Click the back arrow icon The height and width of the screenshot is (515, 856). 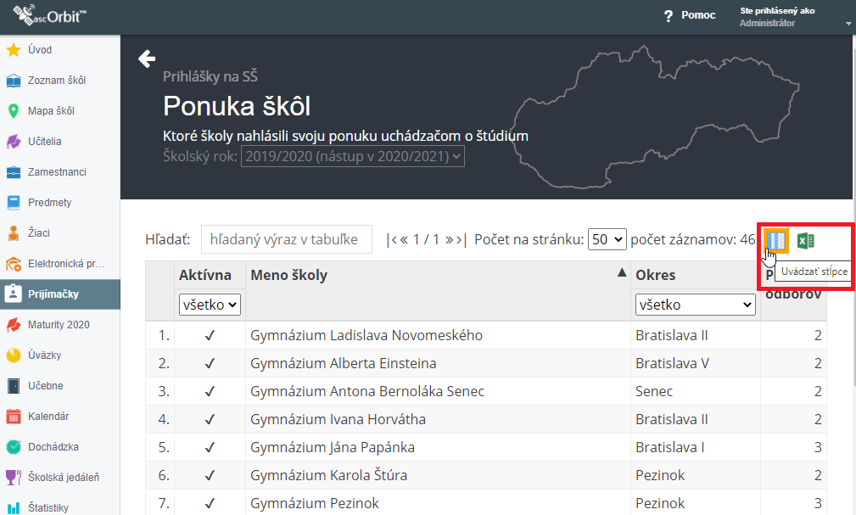tap(146, 59)
